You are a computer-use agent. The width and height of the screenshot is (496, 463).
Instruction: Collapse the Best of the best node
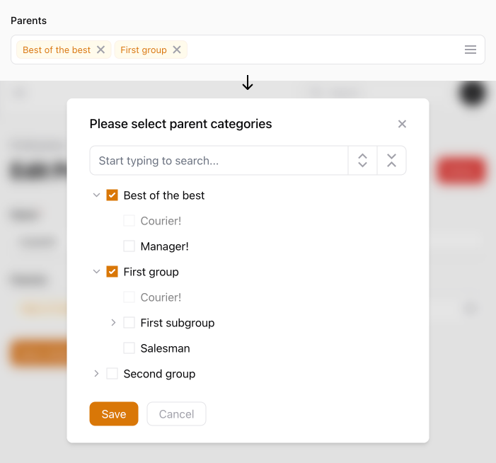[x=96, y=195]
